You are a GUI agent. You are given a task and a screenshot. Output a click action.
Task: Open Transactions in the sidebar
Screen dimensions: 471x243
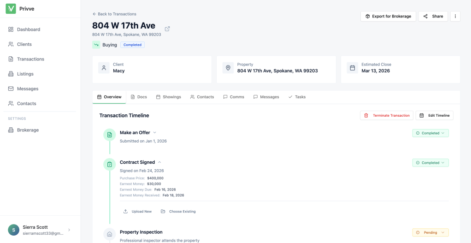[x=30, y=59]
